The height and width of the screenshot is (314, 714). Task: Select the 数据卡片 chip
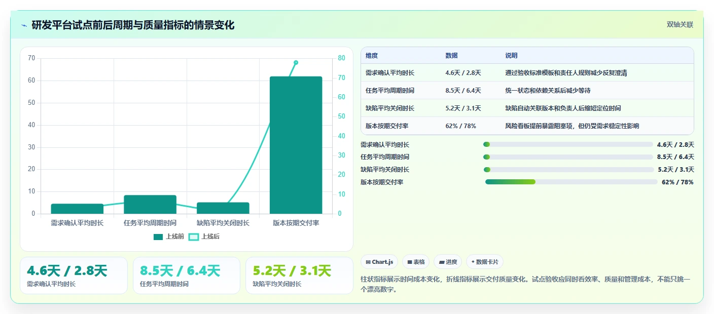(485, 262)
